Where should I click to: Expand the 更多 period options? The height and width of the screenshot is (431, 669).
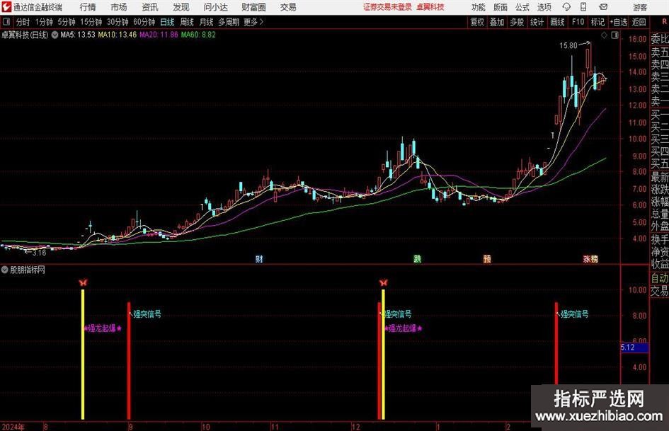[253, 22]
